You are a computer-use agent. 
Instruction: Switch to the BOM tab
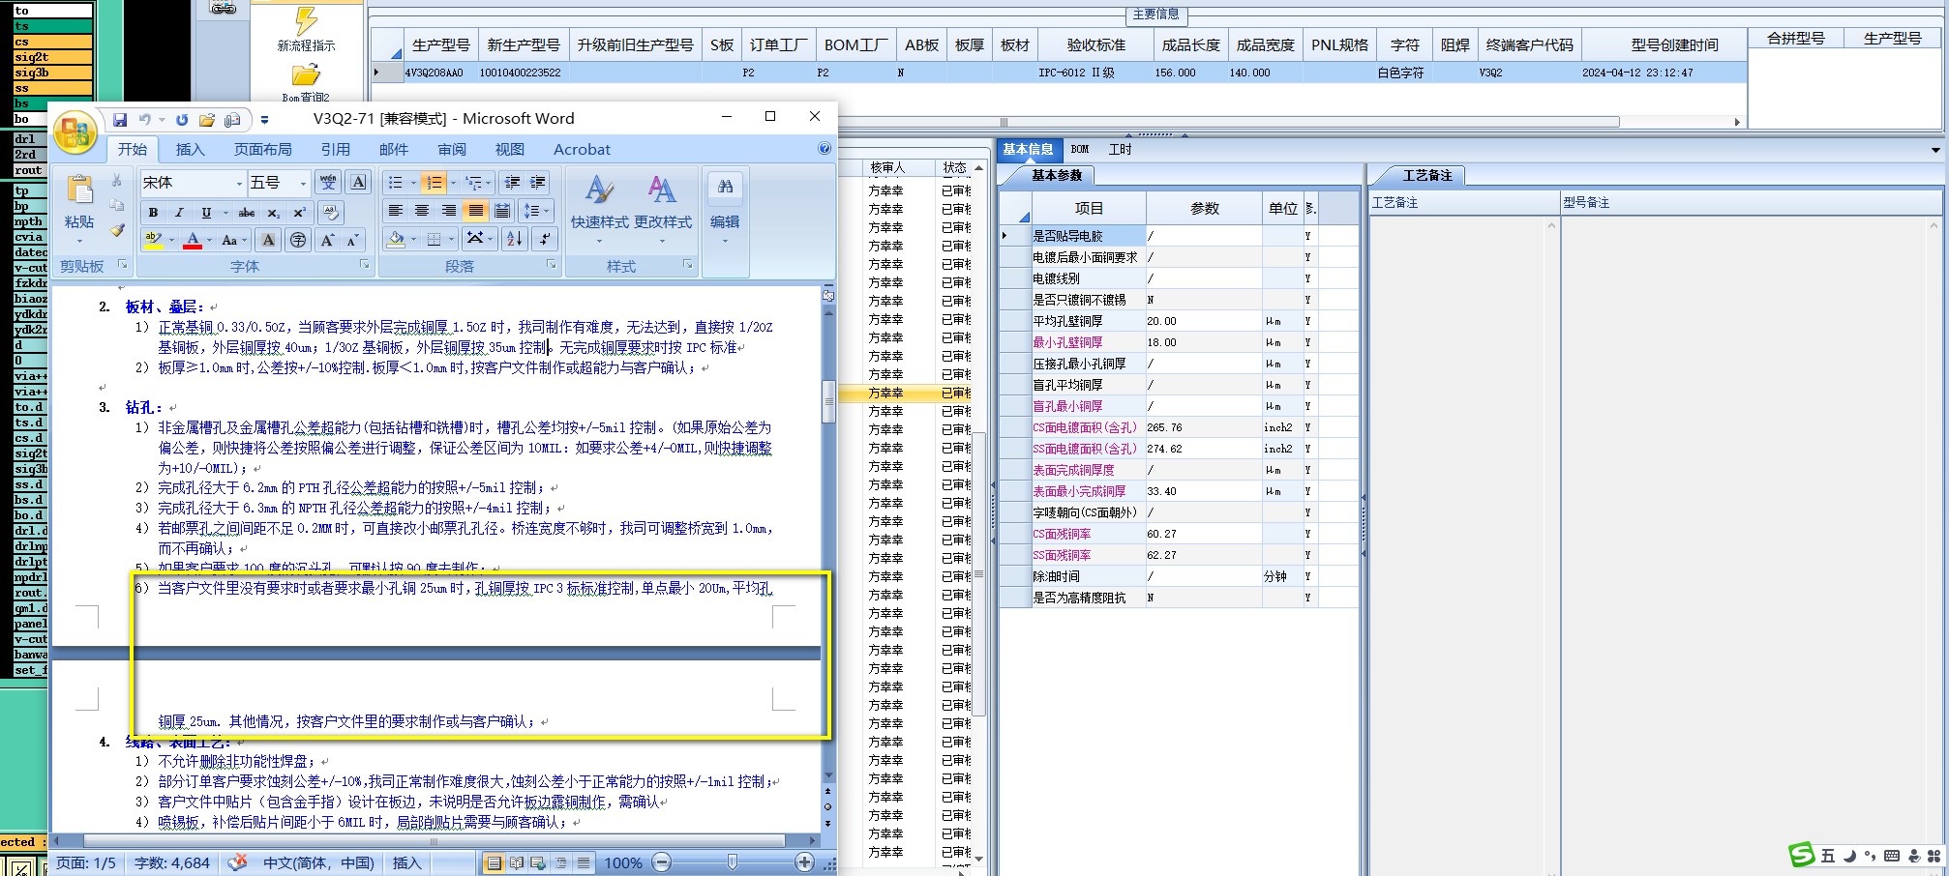[1080, 149]
